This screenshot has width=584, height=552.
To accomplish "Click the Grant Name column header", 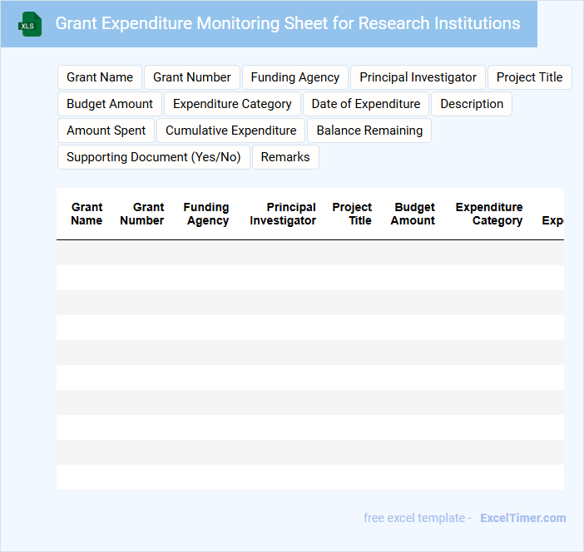I will coord(87,214).
